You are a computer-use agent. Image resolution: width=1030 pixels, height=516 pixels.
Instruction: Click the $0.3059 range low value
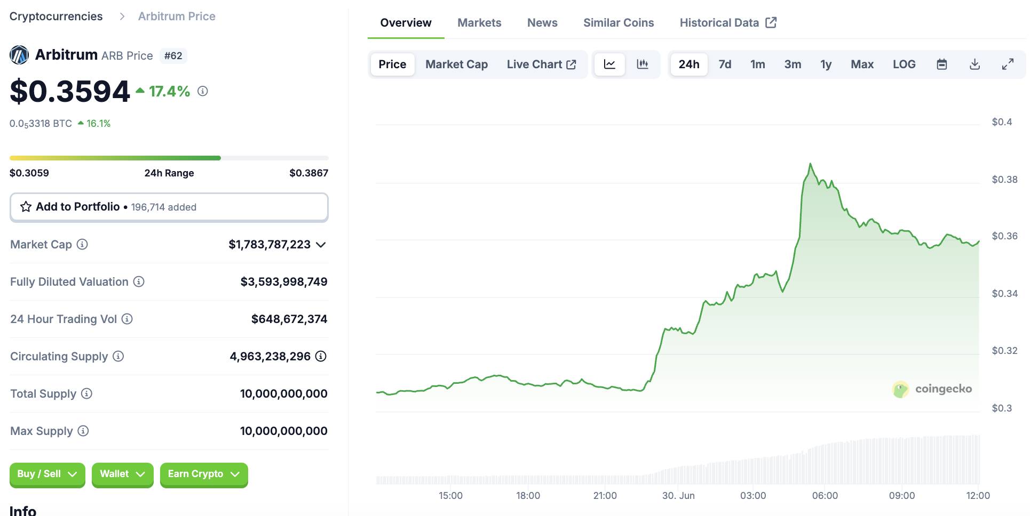coord(29,173)
